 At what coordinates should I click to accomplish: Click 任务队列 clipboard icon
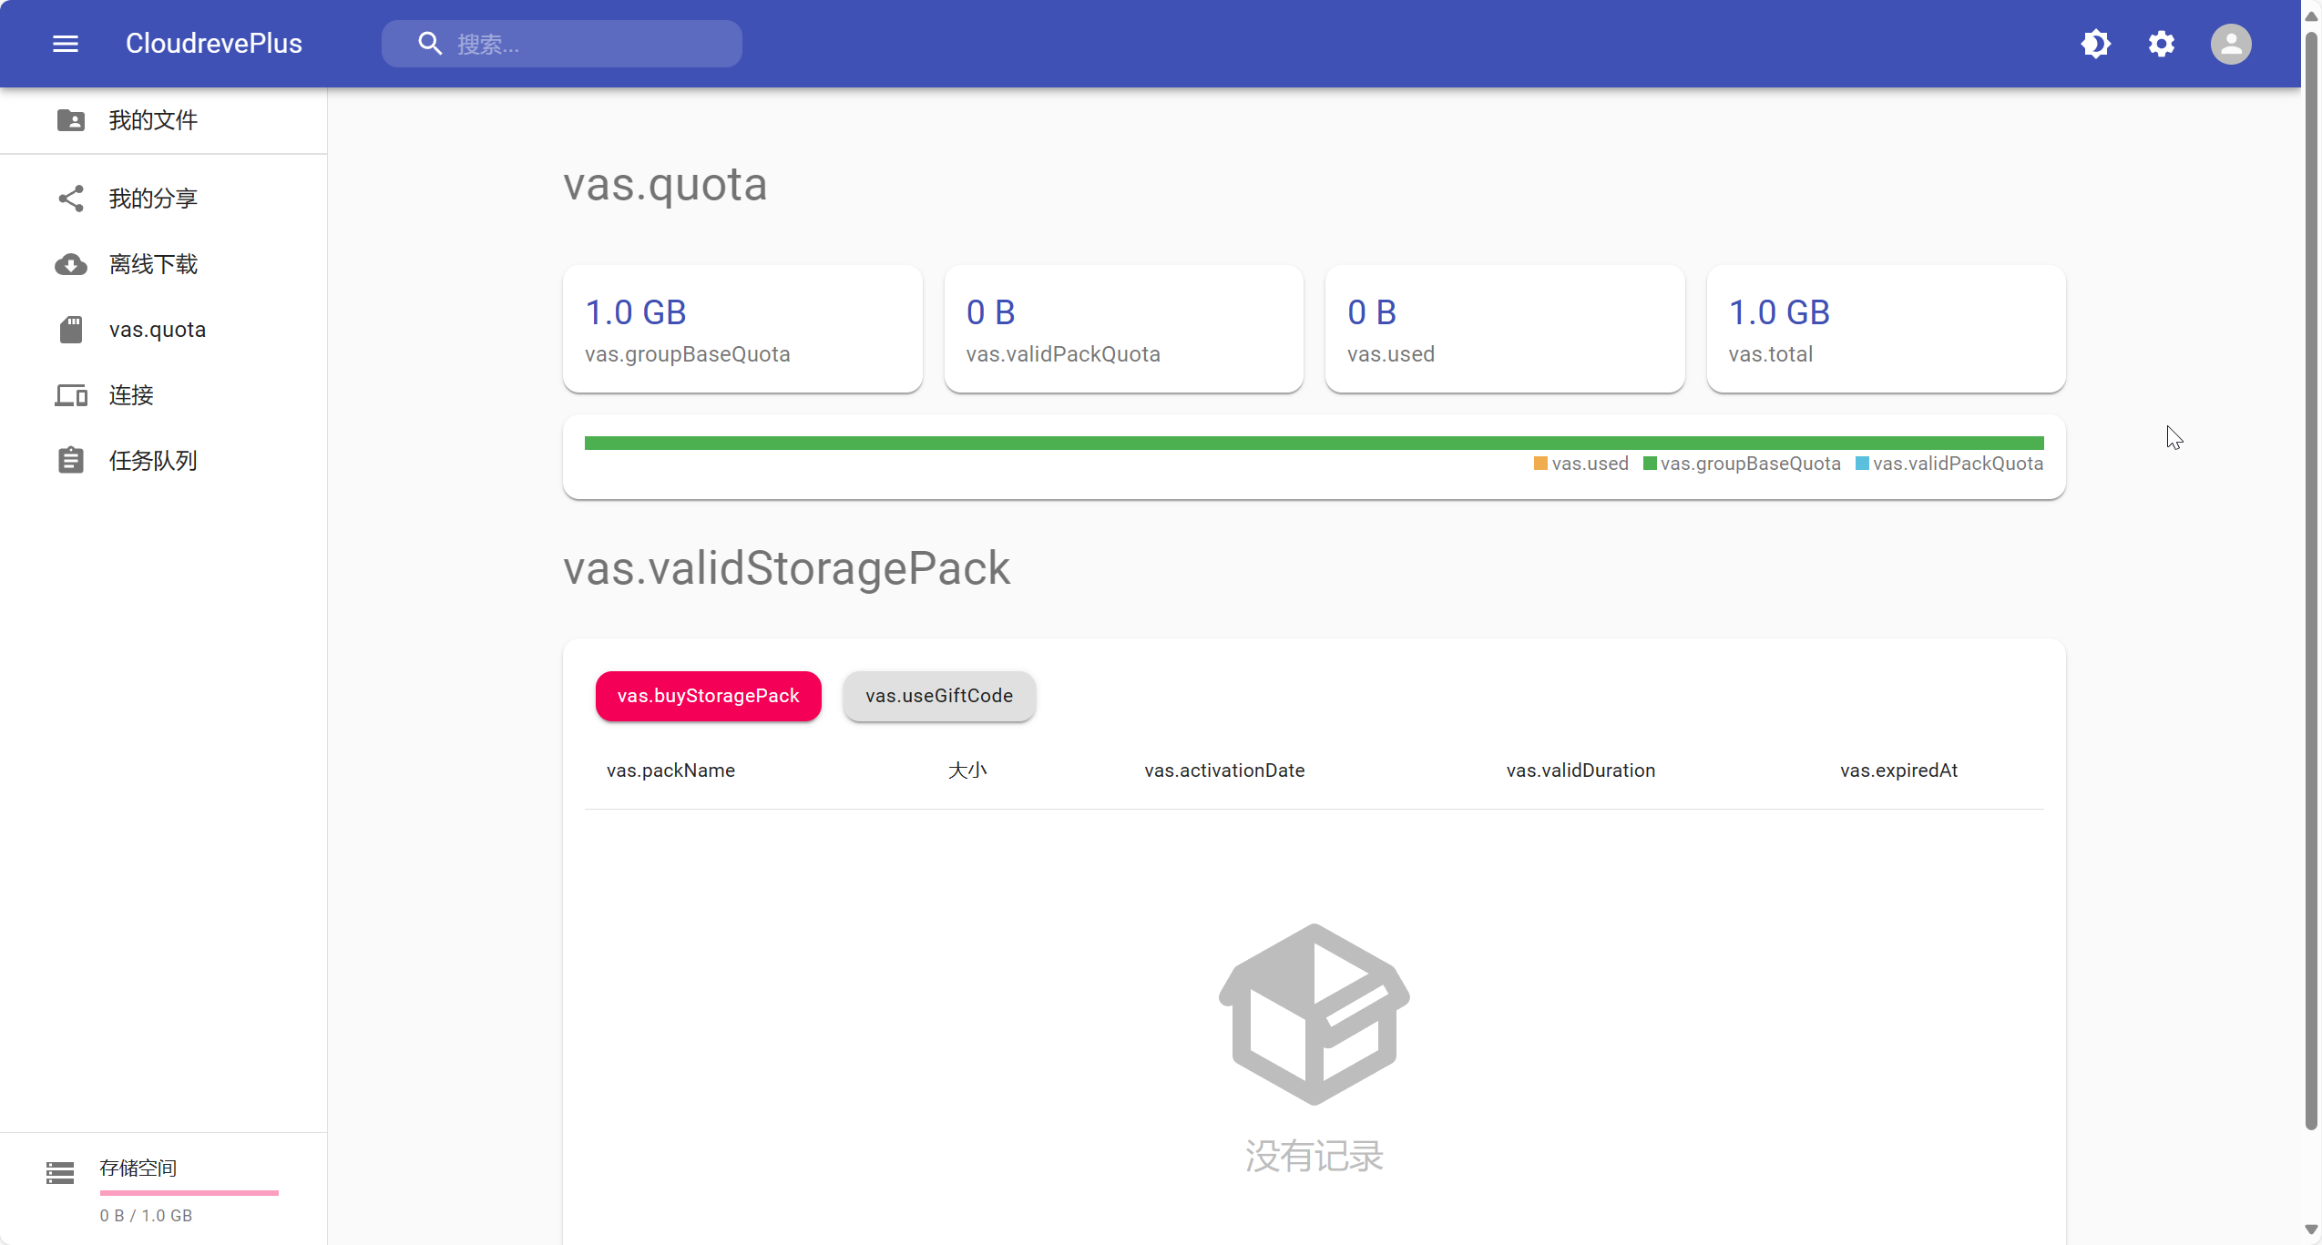71,461
